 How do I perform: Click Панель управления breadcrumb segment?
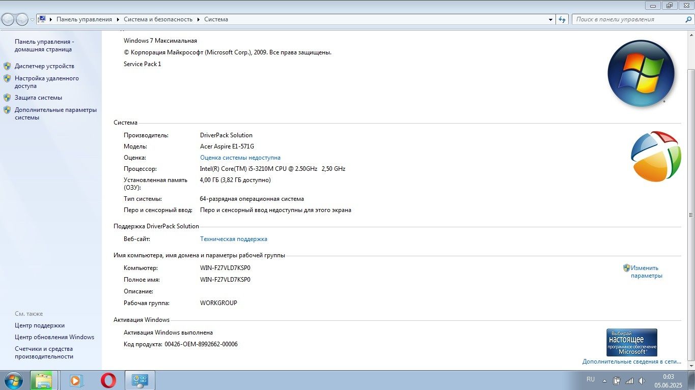click(84, 19)
